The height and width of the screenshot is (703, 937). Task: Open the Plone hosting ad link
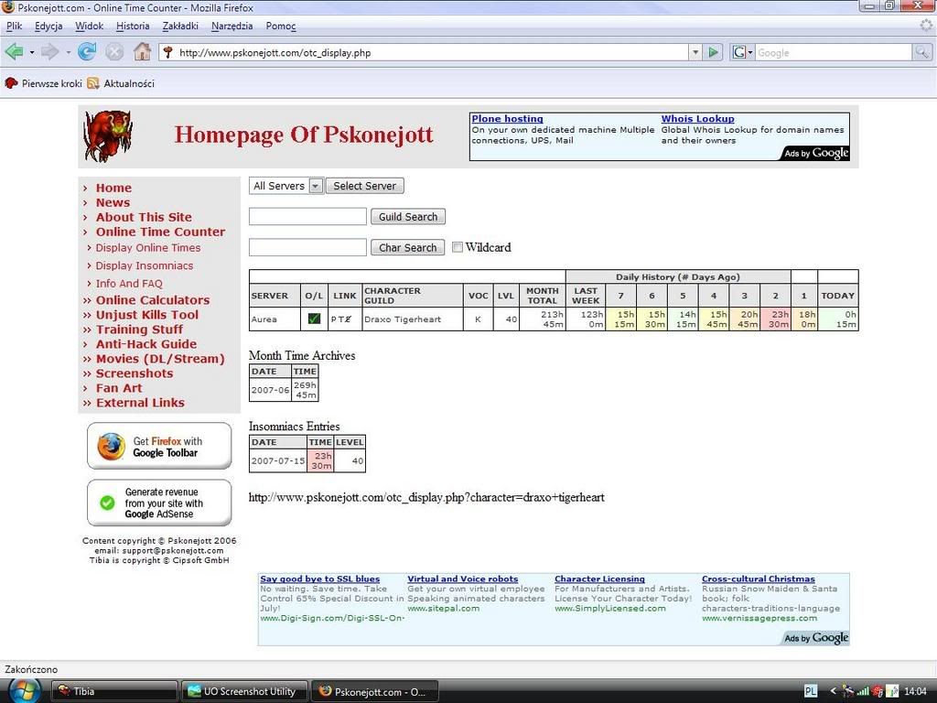(x=507, y=118)
